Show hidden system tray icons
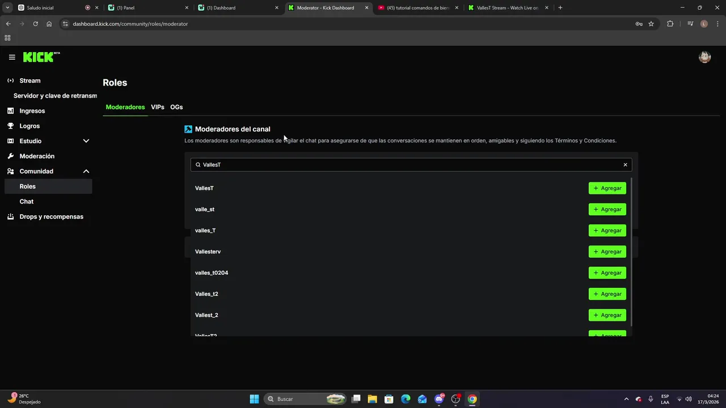The image size is (726, 408). [x=626, y=399]
